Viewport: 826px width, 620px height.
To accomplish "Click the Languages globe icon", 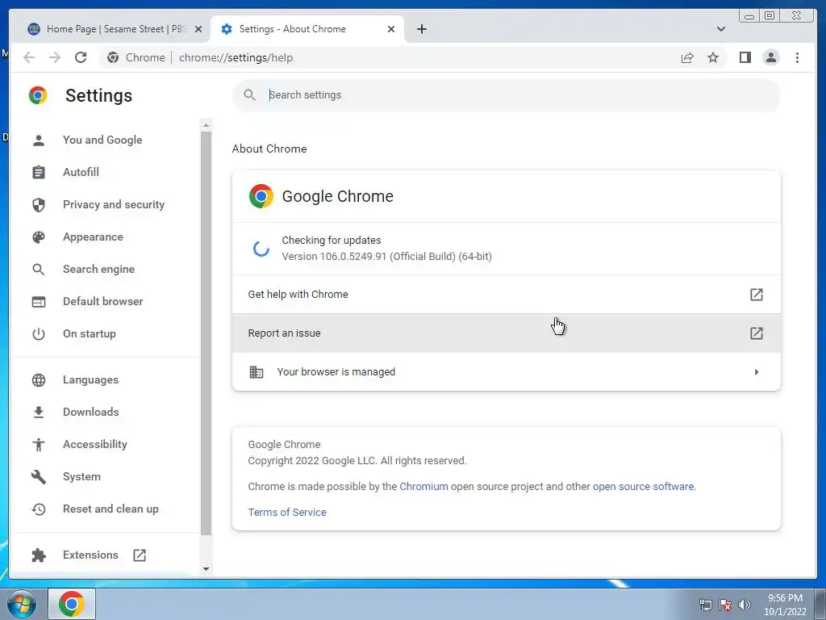I will point(39,380).
